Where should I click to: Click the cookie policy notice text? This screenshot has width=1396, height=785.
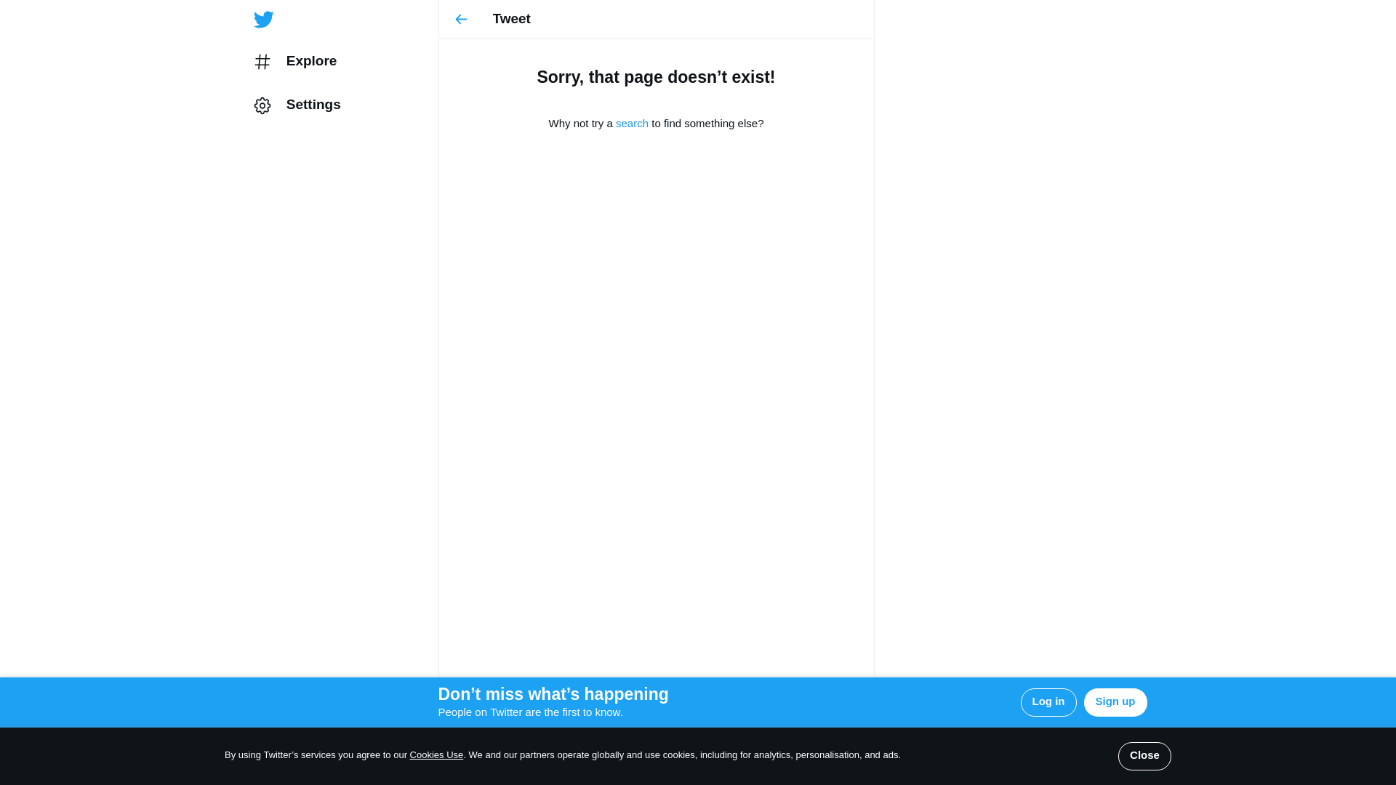[683, 755]
